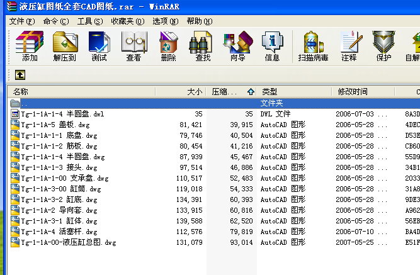Click the 查看 (View) toolbar icon
Screen dimensions: 420x275
(133, 42)
